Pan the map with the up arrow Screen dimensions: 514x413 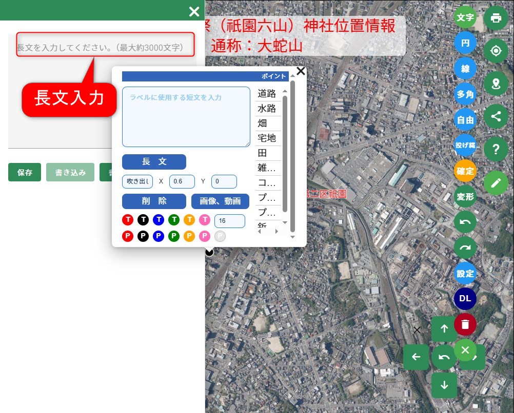444,329
